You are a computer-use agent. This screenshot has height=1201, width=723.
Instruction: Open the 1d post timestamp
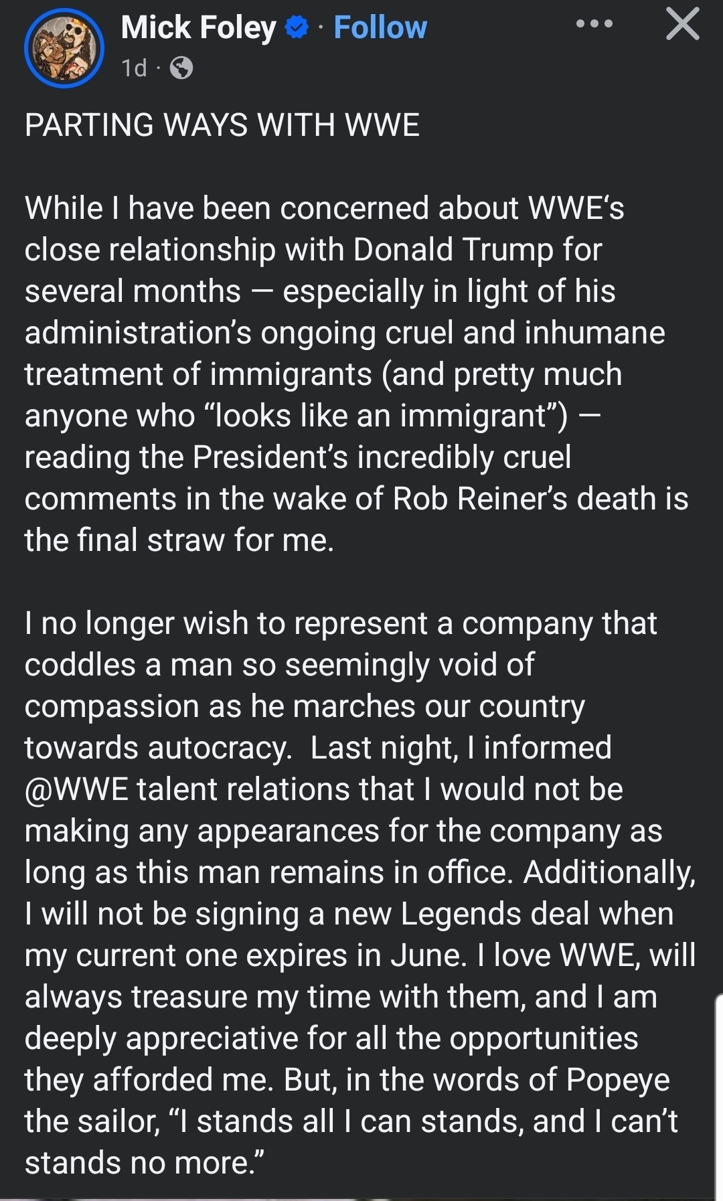(134, 68)
